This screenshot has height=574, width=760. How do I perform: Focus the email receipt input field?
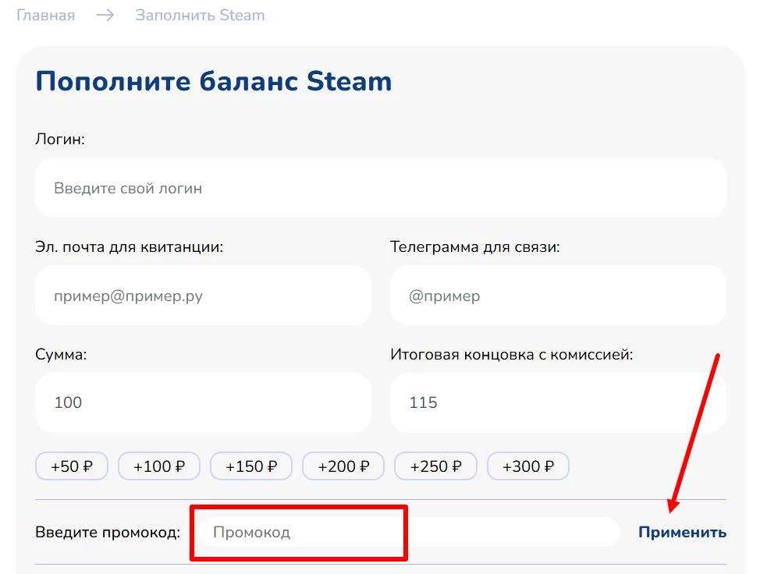[203, 296]
